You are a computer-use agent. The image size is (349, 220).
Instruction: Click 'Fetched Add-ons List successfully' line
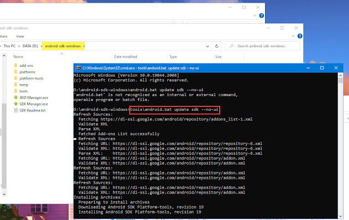coord(119,134)
